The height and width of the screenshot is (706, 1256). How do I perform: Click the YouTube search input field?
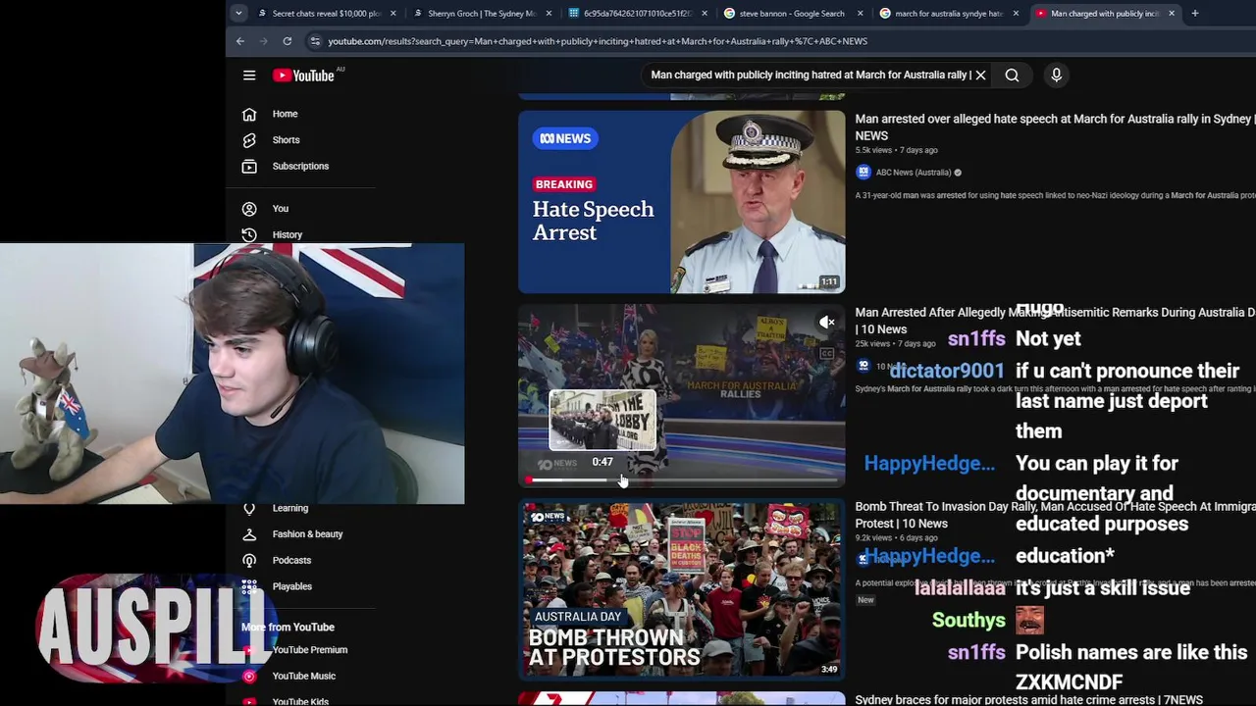click(x=810, y=75)
